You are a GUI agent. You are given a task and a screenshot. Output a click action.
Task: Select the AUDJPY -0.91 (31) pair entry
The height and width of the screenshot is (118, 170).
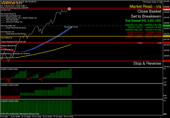coord(135,32)
